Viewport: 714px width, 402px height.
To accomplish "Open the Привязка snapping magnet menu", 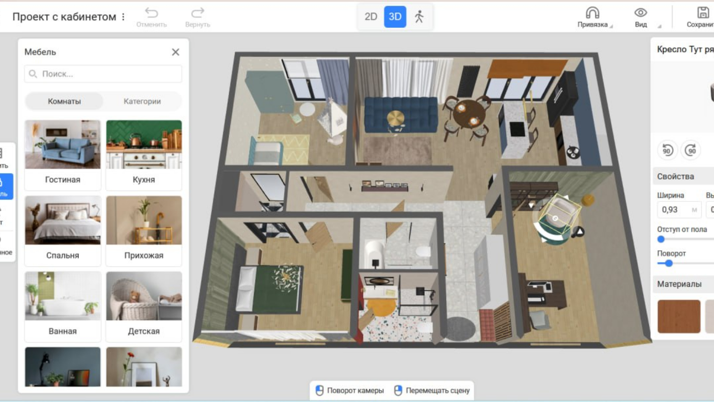I will pyautogui.click(x=593, y=17).
